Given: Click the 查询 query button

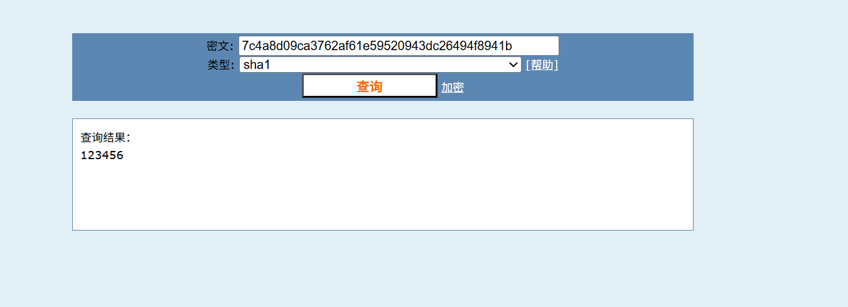Looking at the screenshot, I should click(369, 86).
